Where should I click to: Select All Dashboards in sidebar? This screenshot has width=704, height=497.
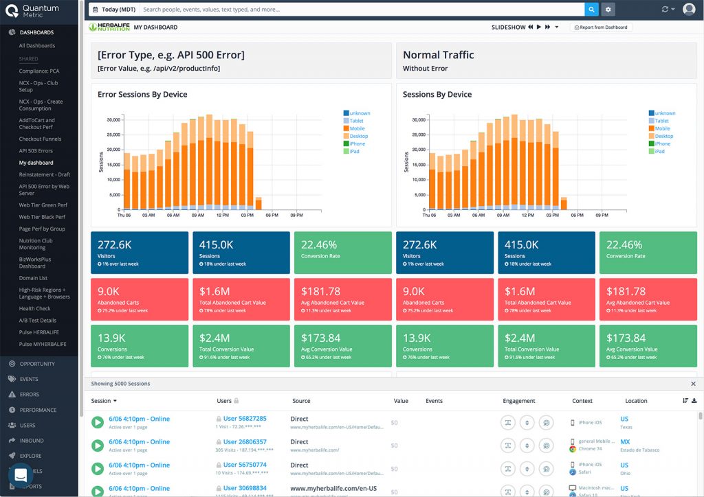coord(37,46)
